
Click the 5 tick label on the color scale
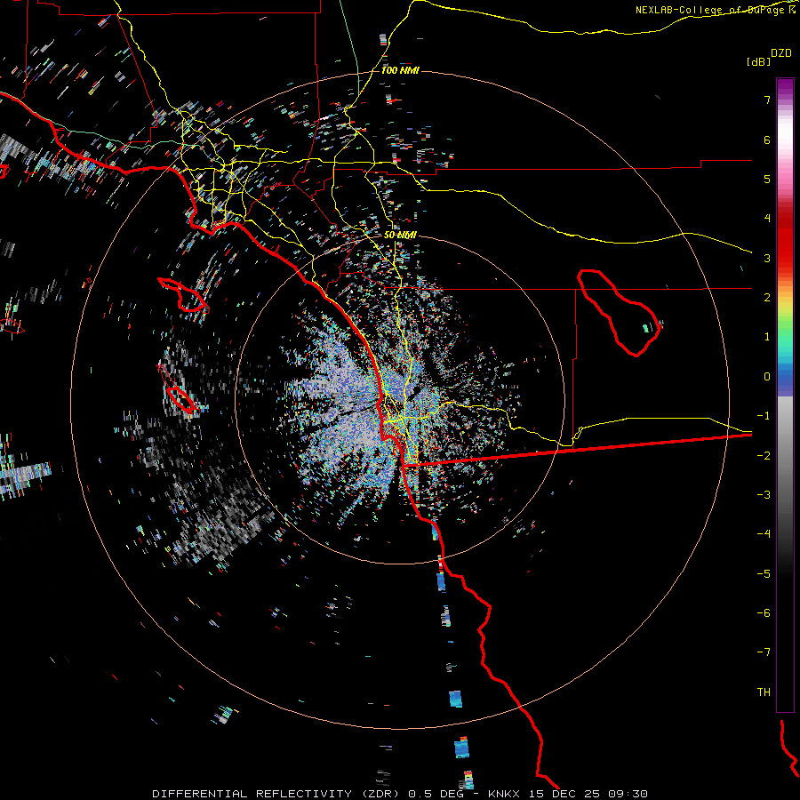pos(767,179)
